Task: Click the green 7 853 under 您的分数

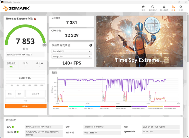Action: [11, 66]
